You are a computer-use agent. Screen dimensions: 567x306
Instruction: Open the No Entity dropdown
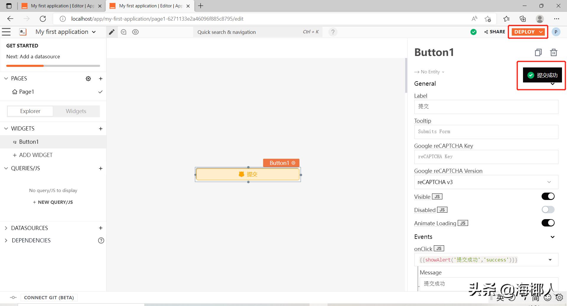(x=429, y=72)
